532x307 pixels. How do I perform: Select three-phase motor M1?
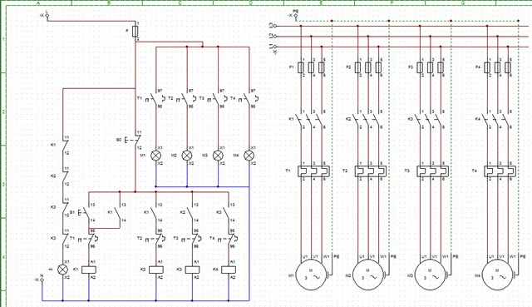click(311, 275)
